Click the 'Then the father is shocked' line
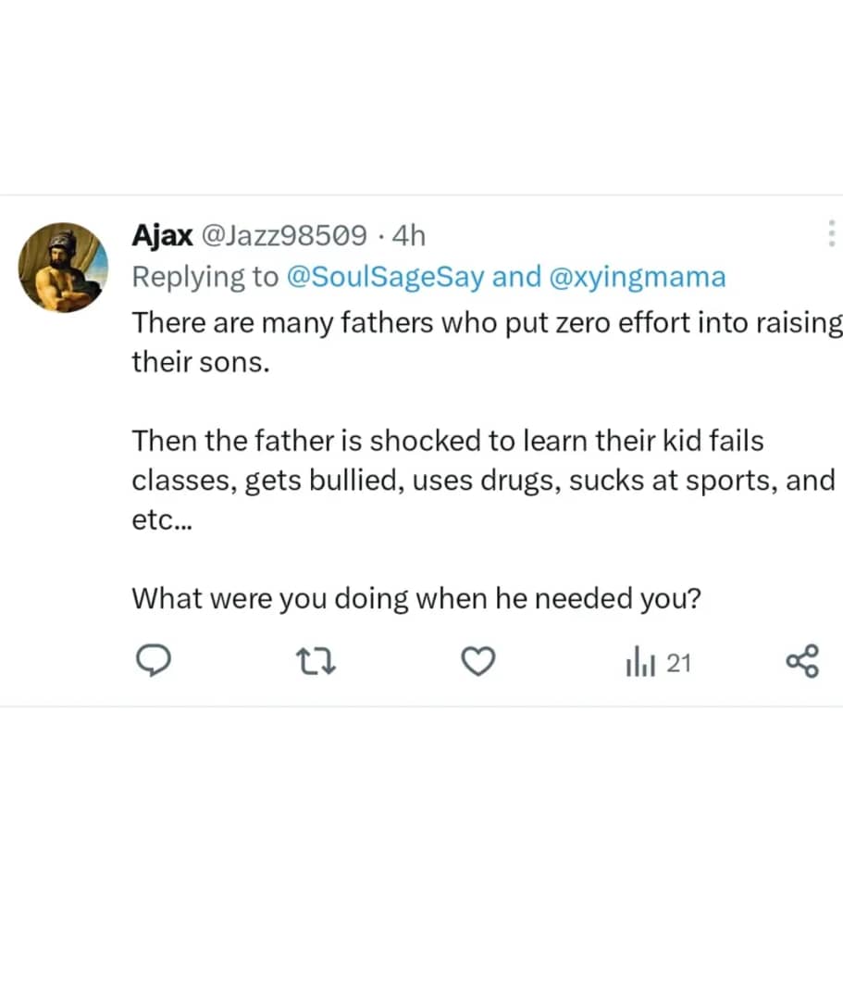Viewport: 843px width, 1000px height. point(448,440)
